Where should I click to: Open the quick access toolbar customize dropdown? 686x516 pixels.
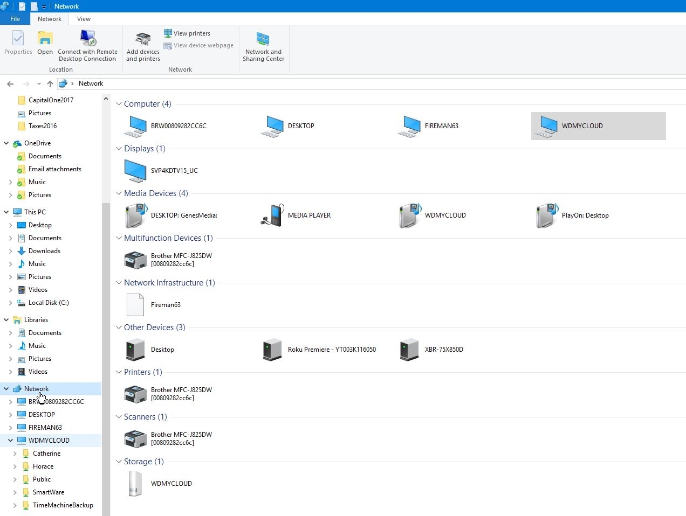[x=44, y=6]
